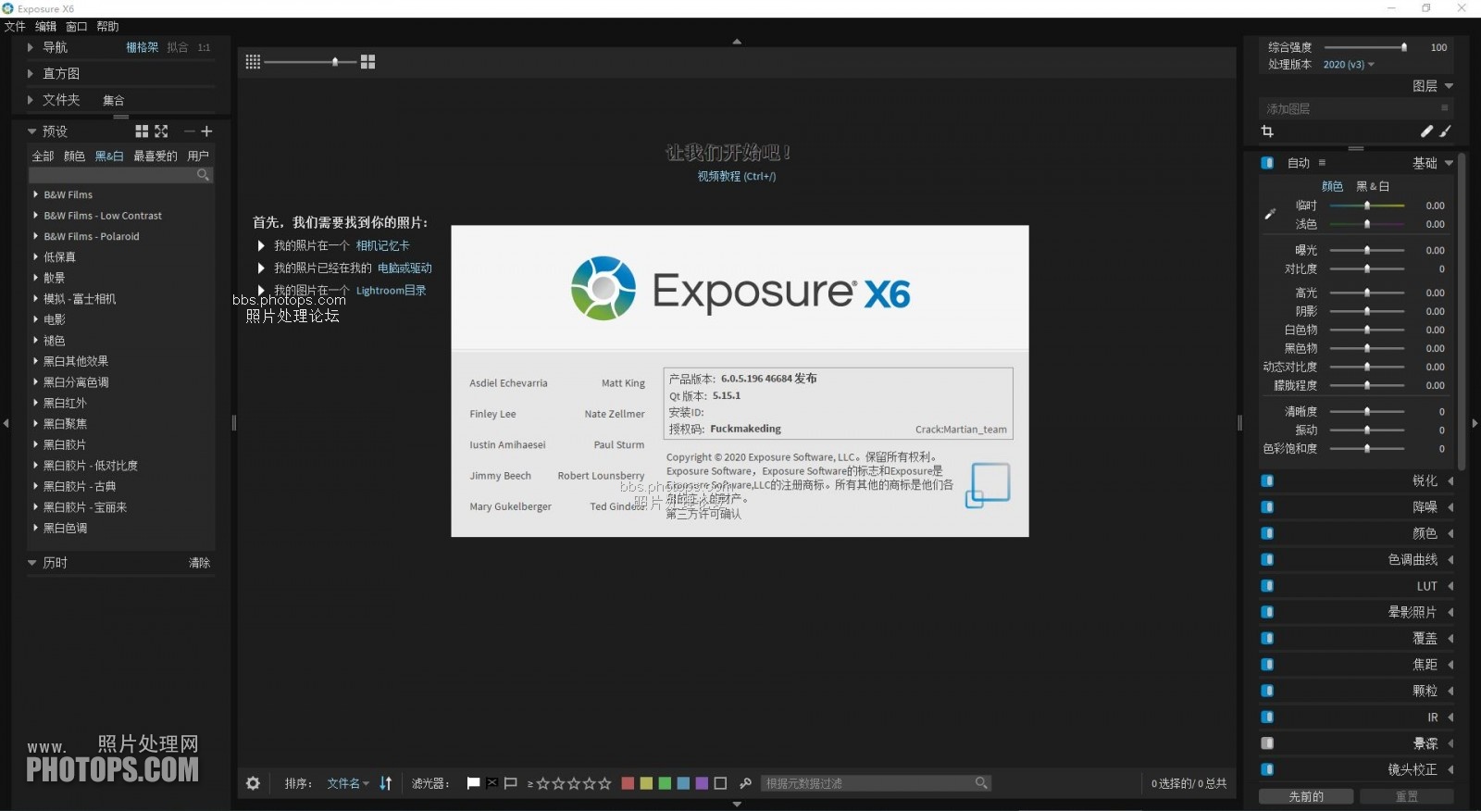Click the preset search magnifier icon
The width and height of the screenshot is (1481, 811).
click(203, 175)
